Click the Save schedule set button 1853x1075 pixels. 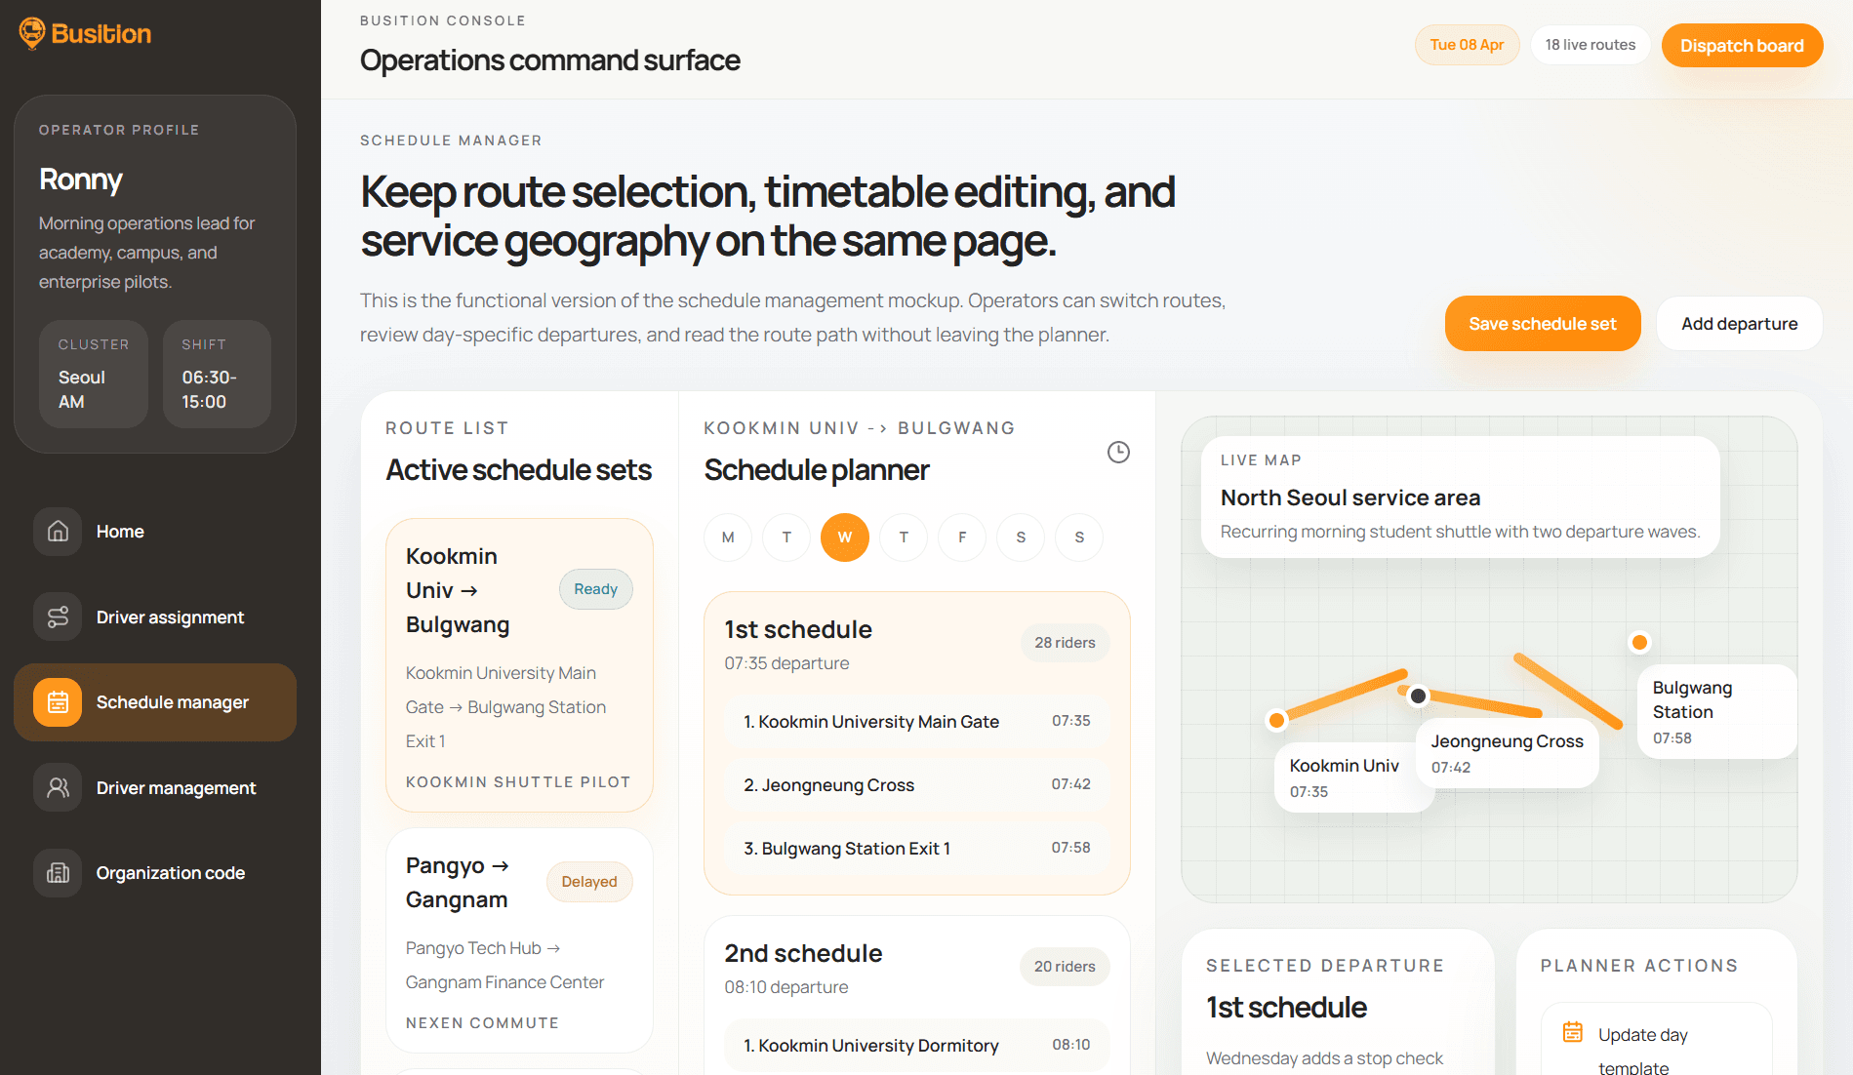tap(1543, 323)
